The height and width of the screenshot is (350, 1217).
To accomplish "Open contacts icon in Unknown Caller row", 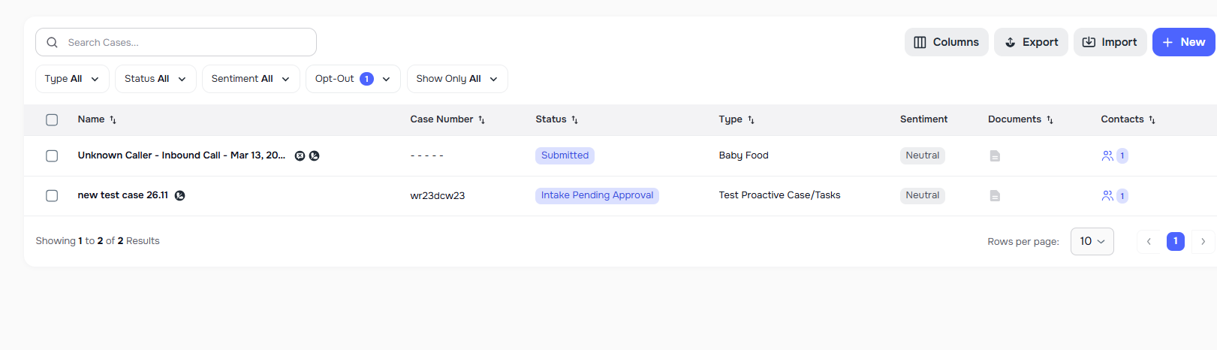I will click(x=1107, y=156).
